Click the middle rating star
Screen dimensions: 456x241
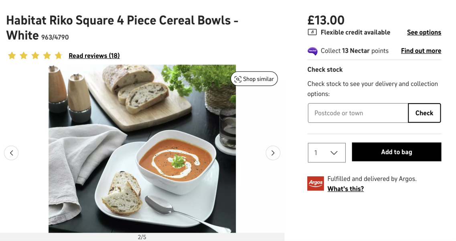35,55
